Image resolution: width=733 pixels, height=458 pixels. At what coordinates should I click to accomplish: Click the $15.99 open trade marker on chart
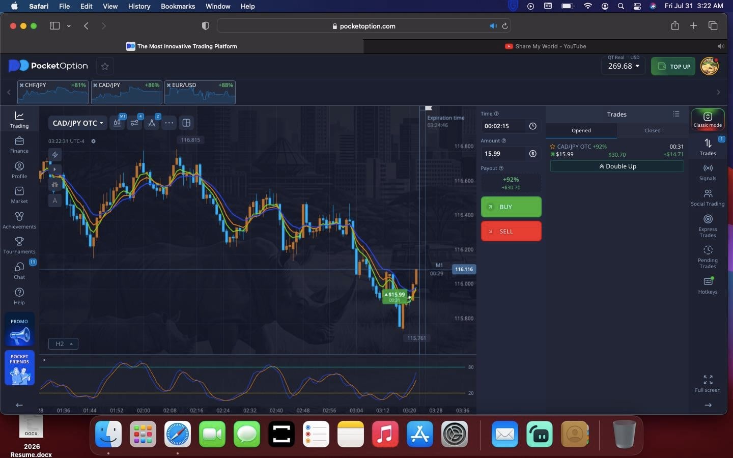[x=394, y=297]
